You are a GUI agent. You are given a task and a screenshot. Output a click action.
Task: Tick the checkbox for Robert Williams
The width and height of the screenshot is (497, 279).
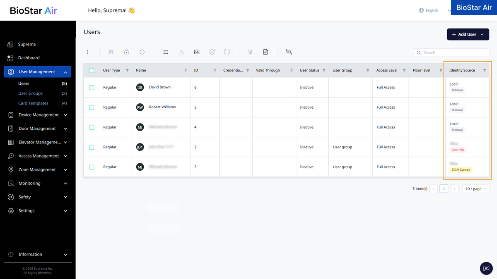(92, 107)
